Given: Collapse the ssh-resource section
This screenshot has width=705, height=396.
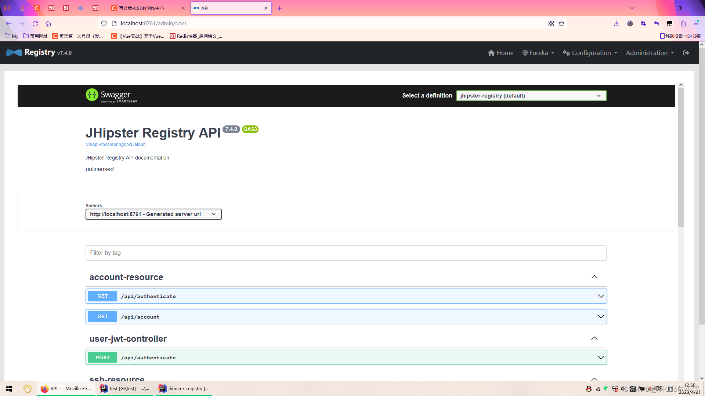Looking at the screenshot, I should (x=594, y=379).
